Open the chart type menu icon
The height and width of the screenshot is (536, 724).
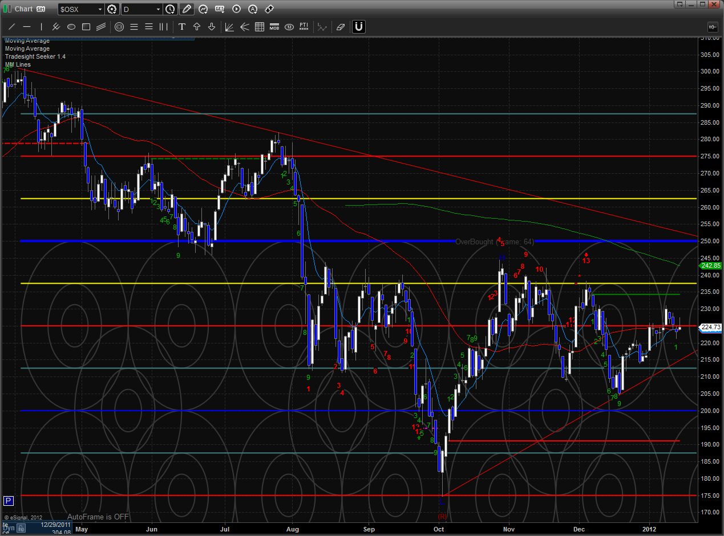[x=203, y=9]
